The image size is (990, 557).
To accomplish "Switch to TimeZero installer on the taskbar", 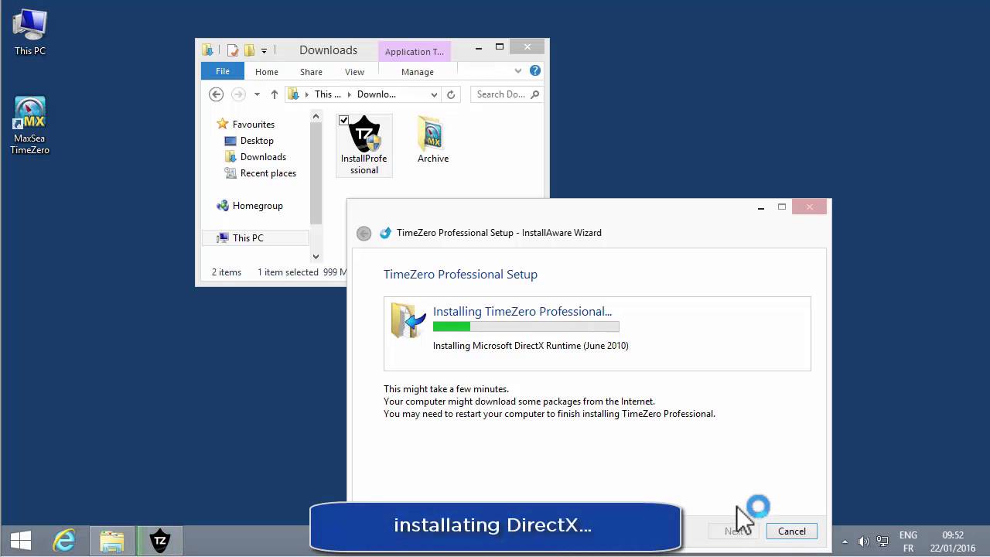I will pyautogui.click(x=160, y=540).
